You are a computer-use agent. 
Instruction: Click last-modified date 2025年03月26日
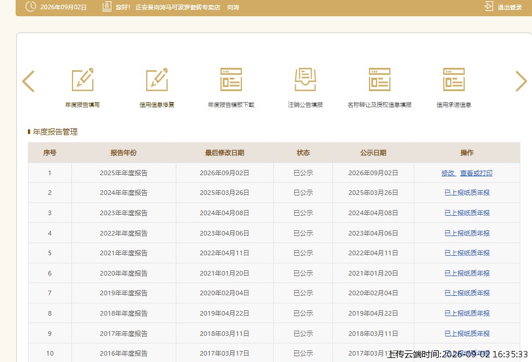click(x=225, y=193)
